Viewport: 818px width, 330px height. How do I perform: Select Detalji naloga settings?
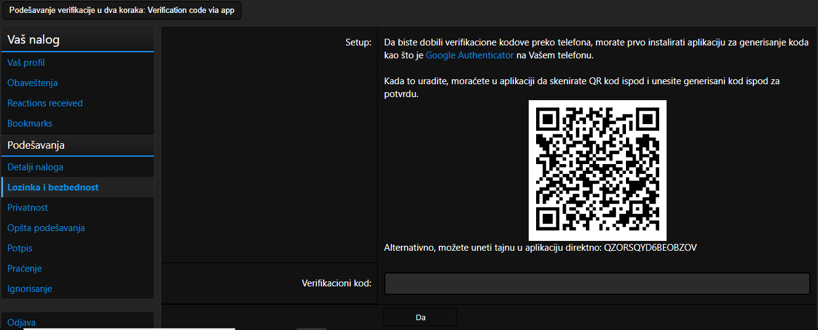[35, 167]
